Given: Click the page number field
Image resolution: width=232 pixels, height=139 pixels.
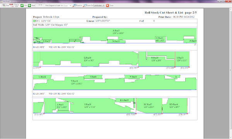Looking at the screenshot, I should coord(40,5).
